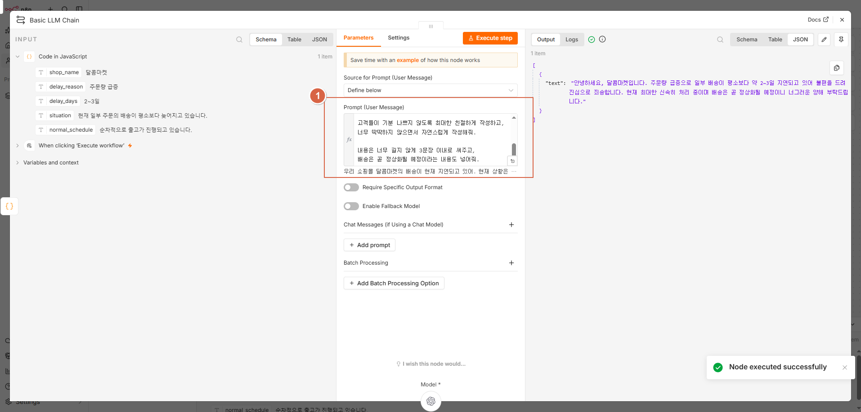Edit output using the pencil icon
The image size is (861, 412).
824,40
